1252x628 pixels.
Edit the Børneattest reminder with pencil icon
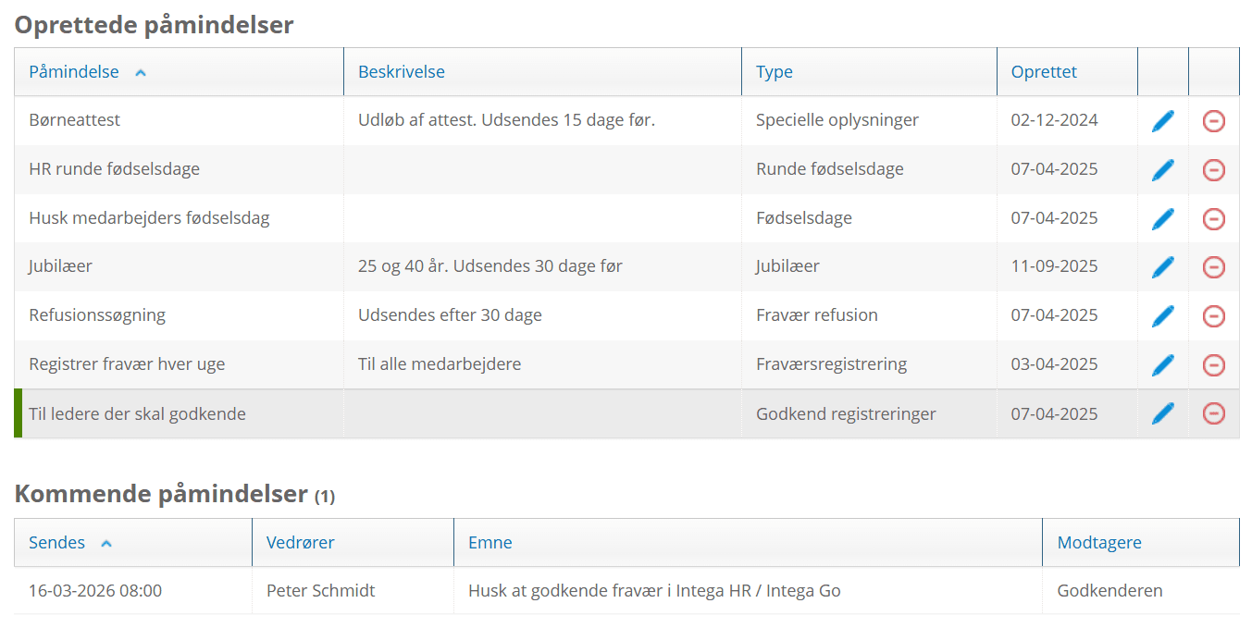(x=1162, y=121)
